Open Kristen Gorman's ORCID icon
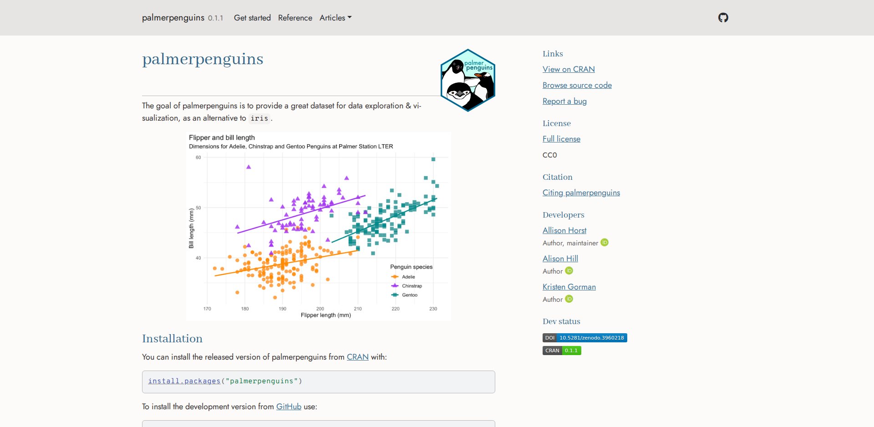Viewport: 874px width, 427px height. click(x=569, y=299)
